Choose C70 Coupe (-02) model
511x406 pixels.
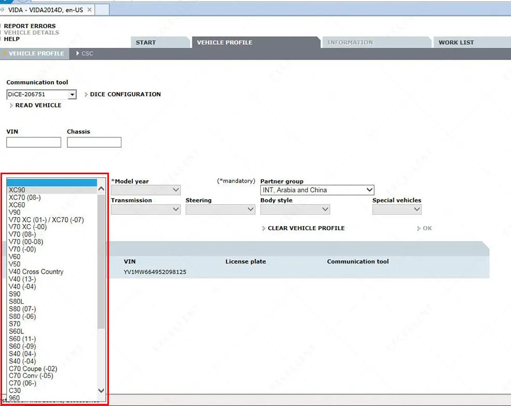pos(52,369)
